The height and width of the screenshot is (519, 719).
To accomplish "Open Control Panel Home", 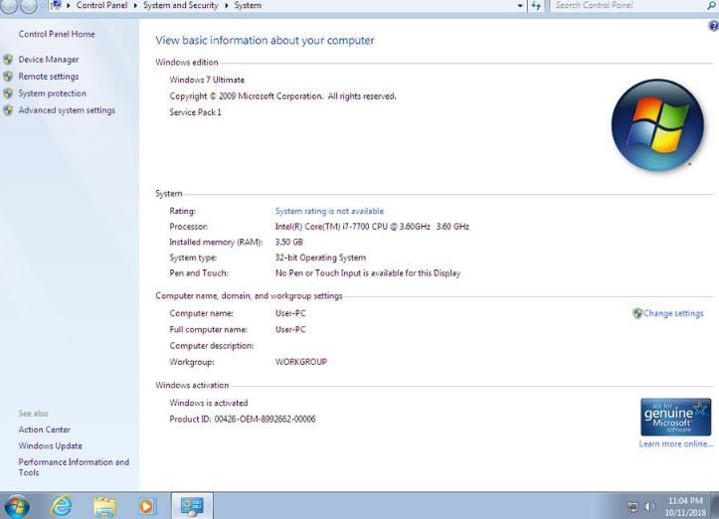I will (57, 34).
